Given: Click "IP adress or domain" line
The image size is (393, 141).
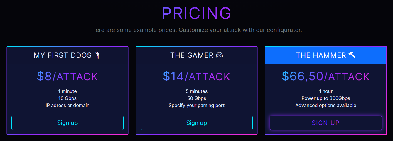Looking at the screenshot, I should coord(67,105).
